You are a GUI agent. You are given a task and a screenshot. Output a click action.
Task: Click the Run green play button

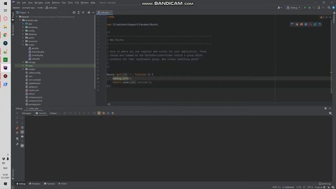305,8
